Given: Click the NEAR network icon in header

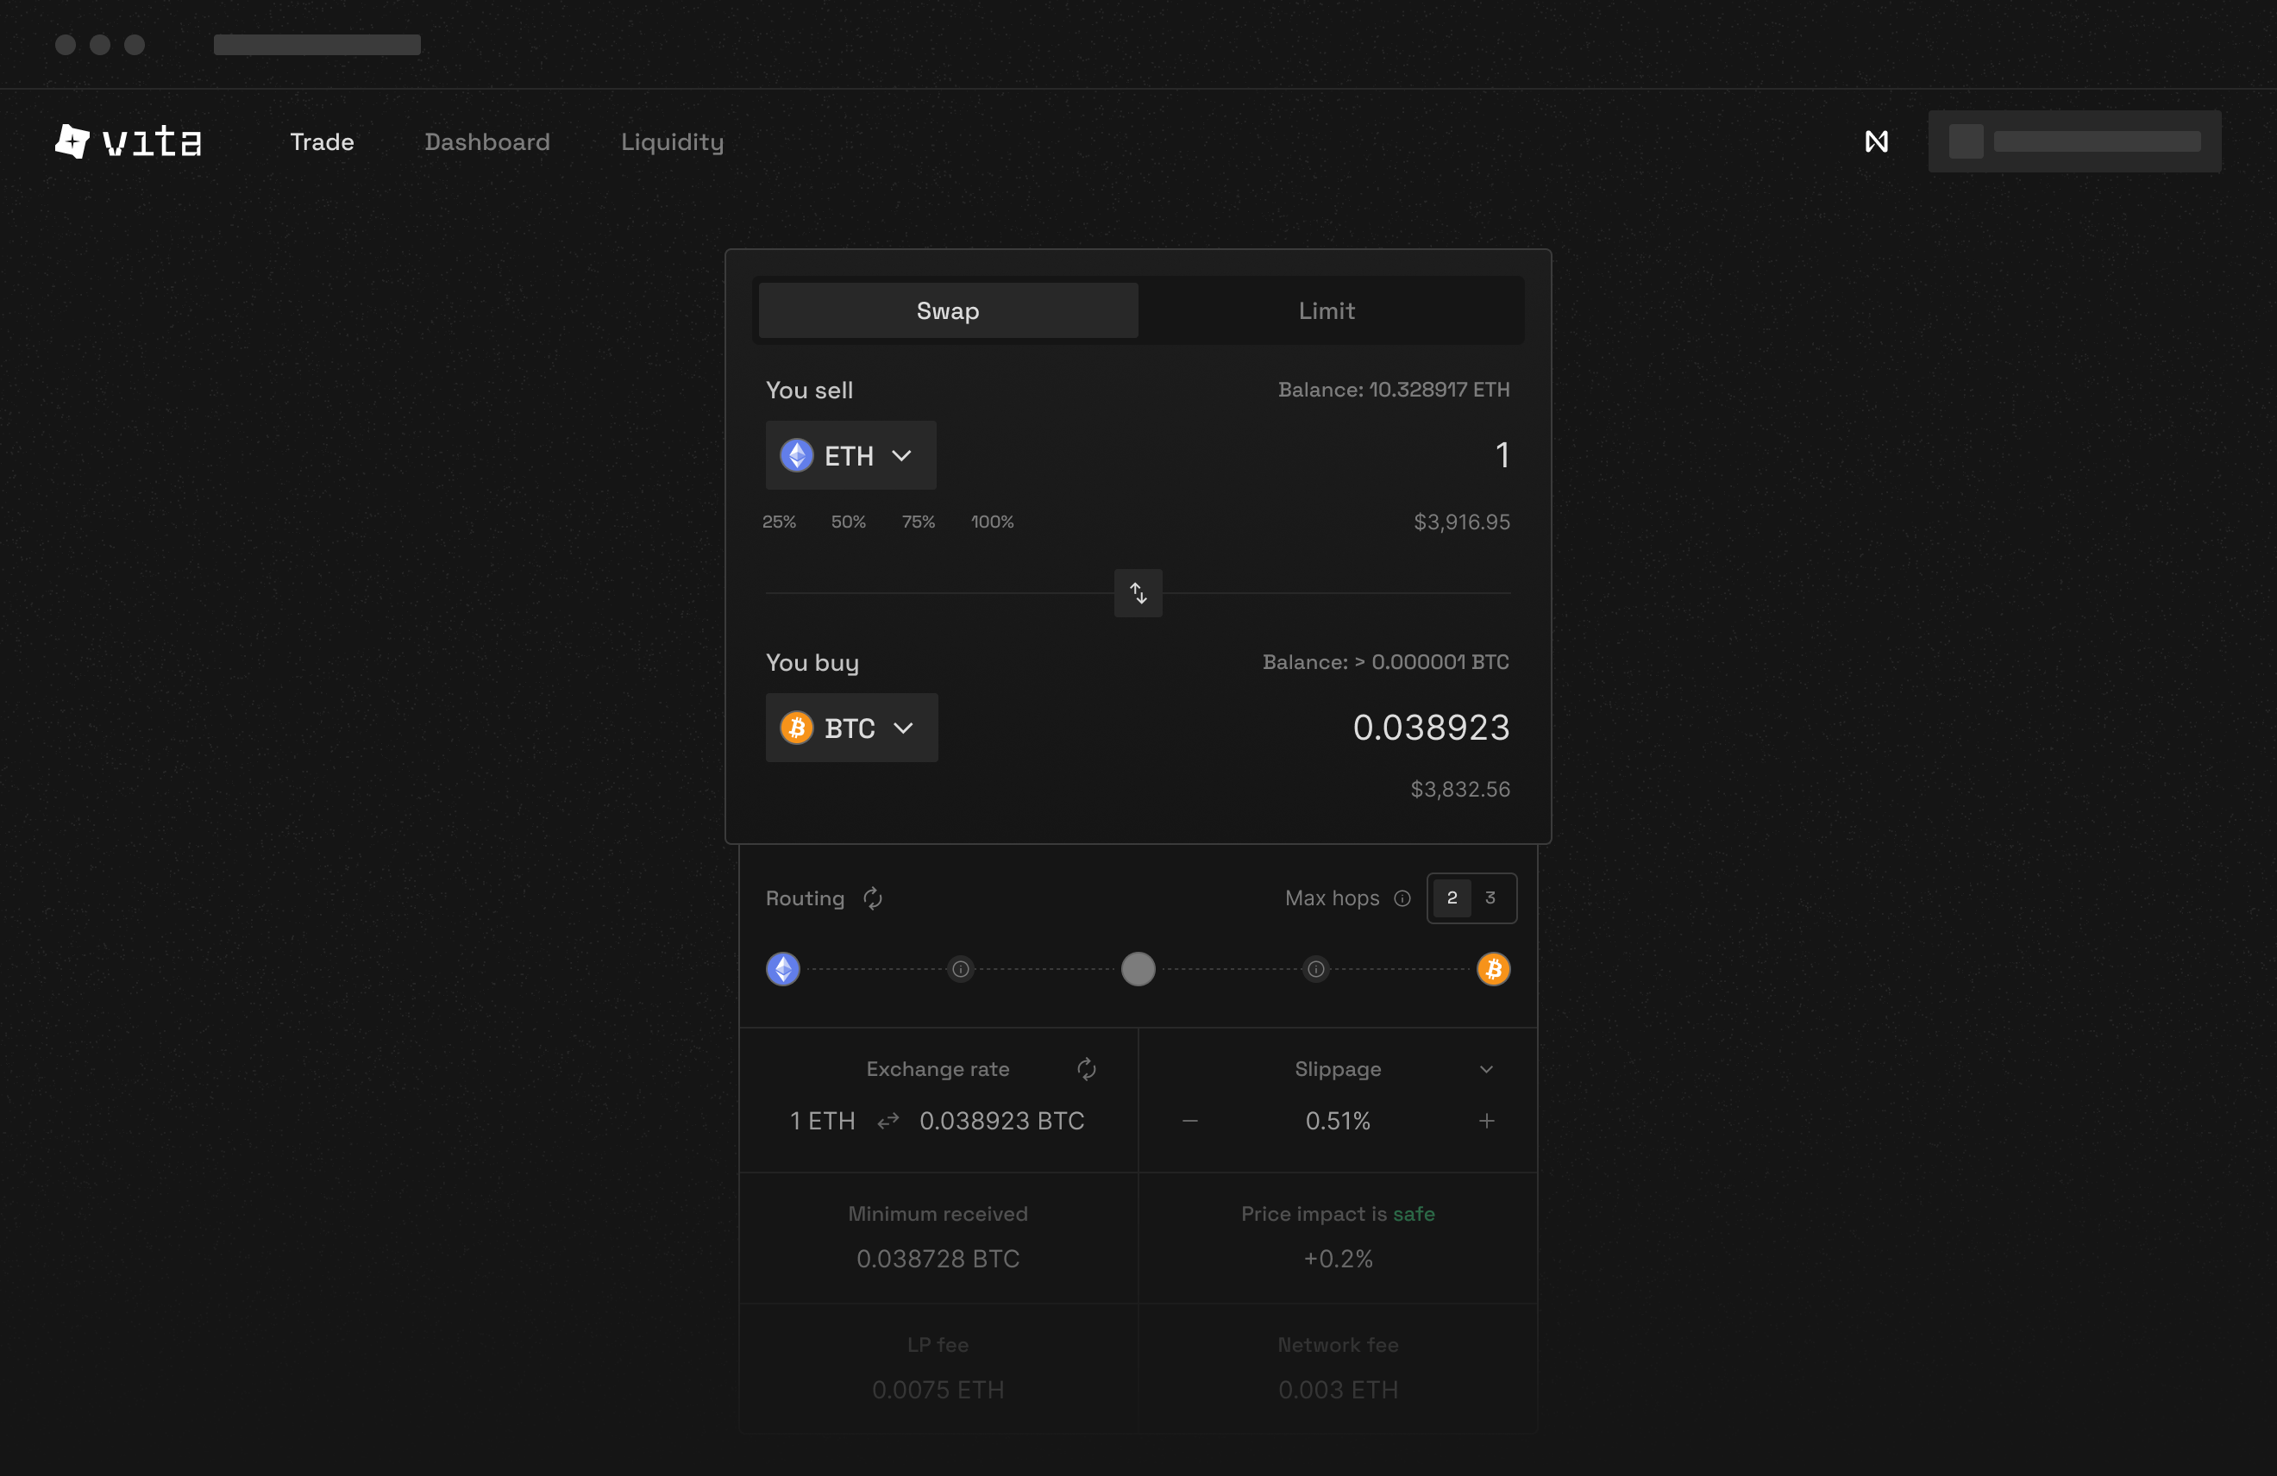Looking at the screenshot, I should point(1876,141).
